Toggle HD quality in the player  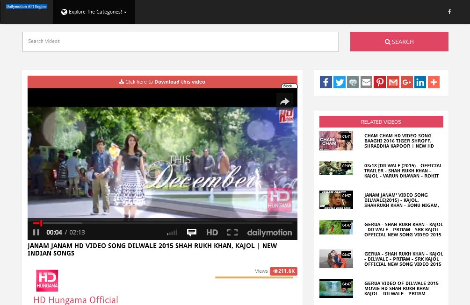(x=212, y=233)
